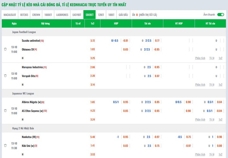Click the Japan Football League header
The image size is (228, 158).
[24, 32]
